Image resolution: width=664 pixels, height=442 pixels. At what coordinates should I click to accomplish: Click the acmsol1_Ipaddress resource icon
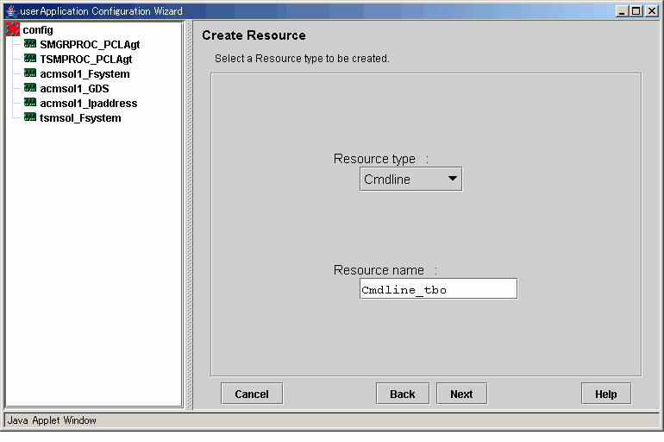click(x=30, y=103)
